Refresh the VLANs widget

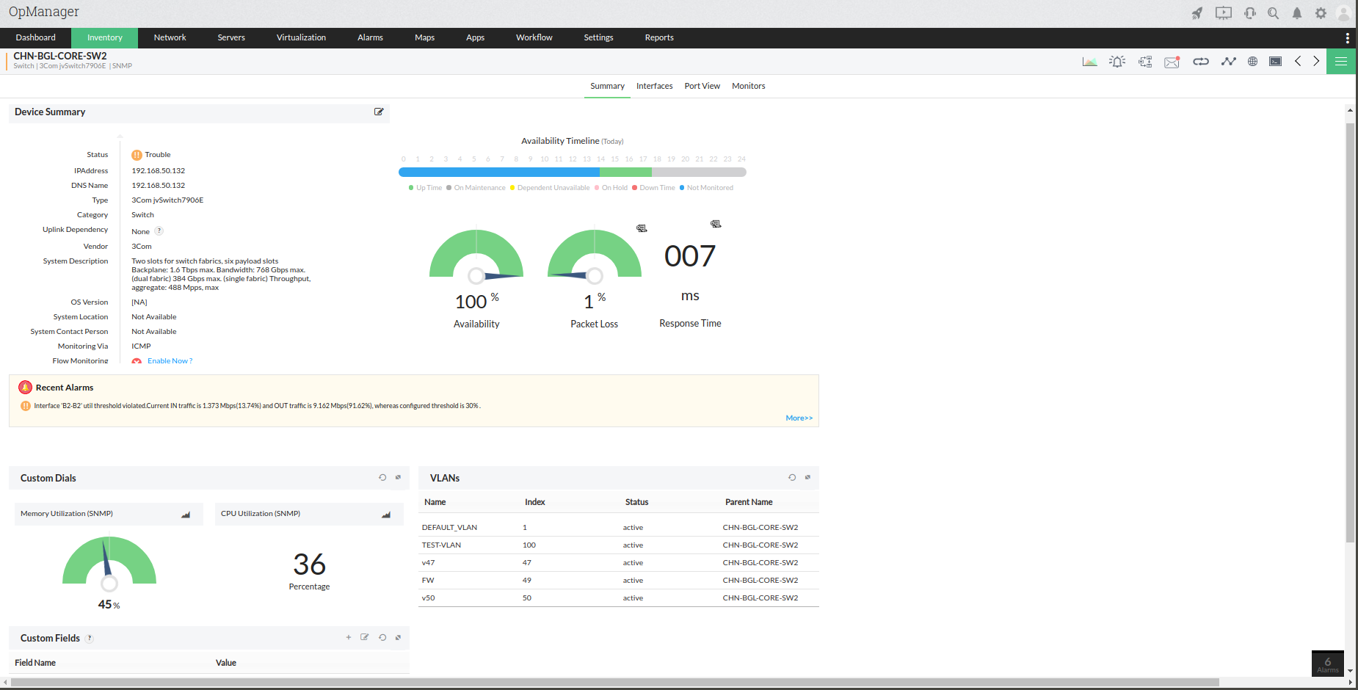[792, 477]
